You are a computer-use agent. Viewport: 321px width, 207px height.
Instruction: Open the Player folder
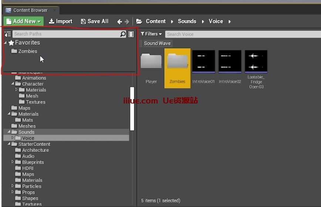pos(151,62)
